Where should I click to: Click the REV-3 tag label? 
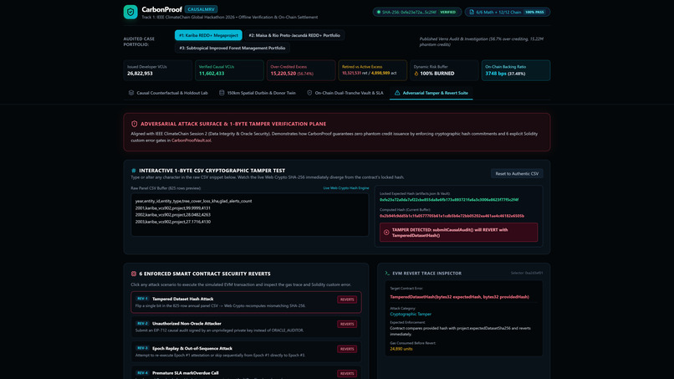pyautogui.click(x=142, y=348)
